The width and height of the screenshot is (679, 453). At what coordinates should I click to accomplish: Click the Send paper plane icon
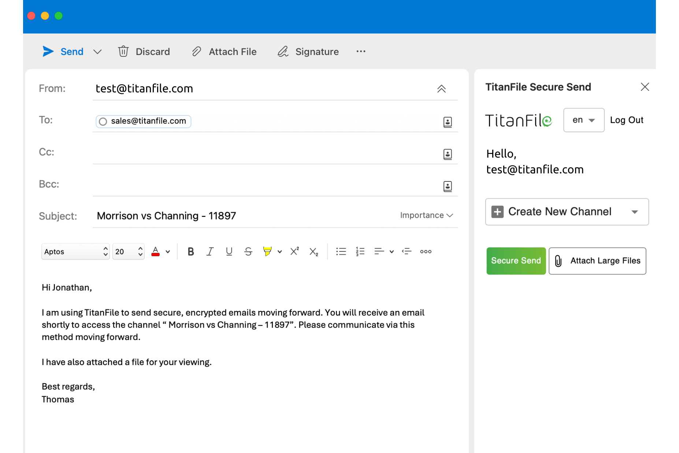[48, 51]
